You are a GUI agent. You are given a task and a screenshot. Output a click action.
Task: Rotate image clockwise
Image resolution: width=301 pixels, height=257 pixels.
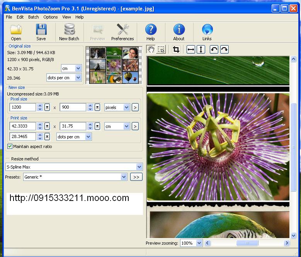click(x=224, y=49)
